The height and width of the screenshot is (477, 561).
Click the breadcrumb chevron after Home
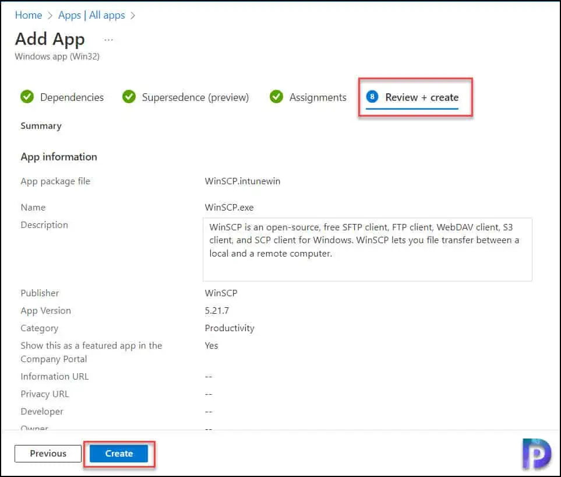click(50, 15)
